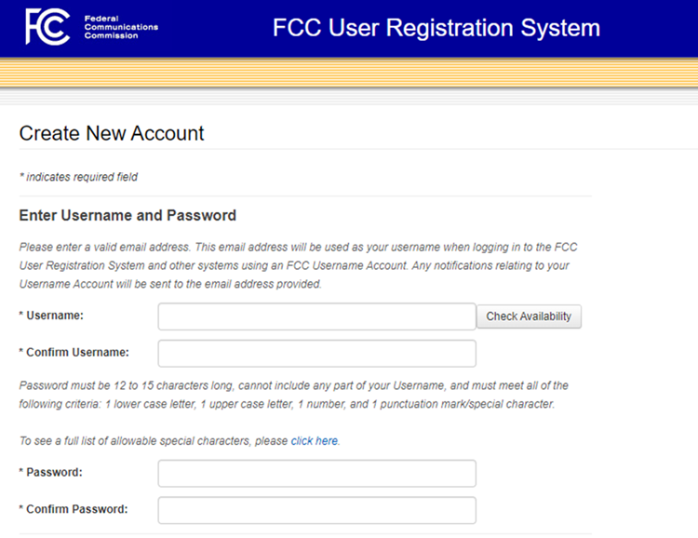This screenshot has width=698, height=538.
Task: Focus the Confirm Username text box
Action: [x=317, y=354]
